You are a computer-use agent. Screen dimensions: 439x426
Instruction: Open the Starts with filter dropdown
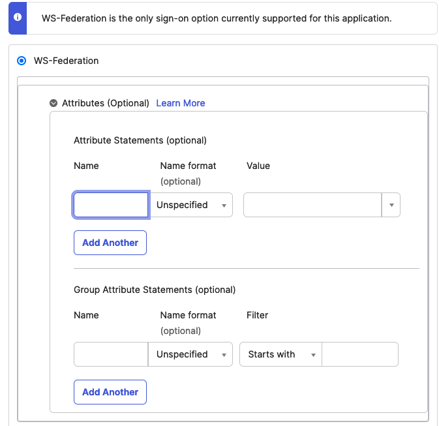pyautogui.click(x=281, y=354)
